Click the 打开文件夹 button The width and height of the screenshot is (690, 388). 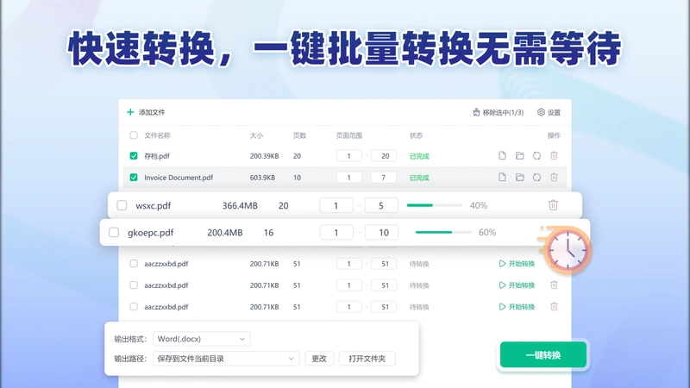tap(367, 359)
